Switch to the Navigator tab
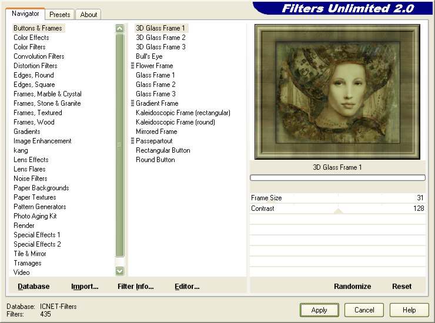This screenshot has width=435, height=323. click(x=25, y=14)
